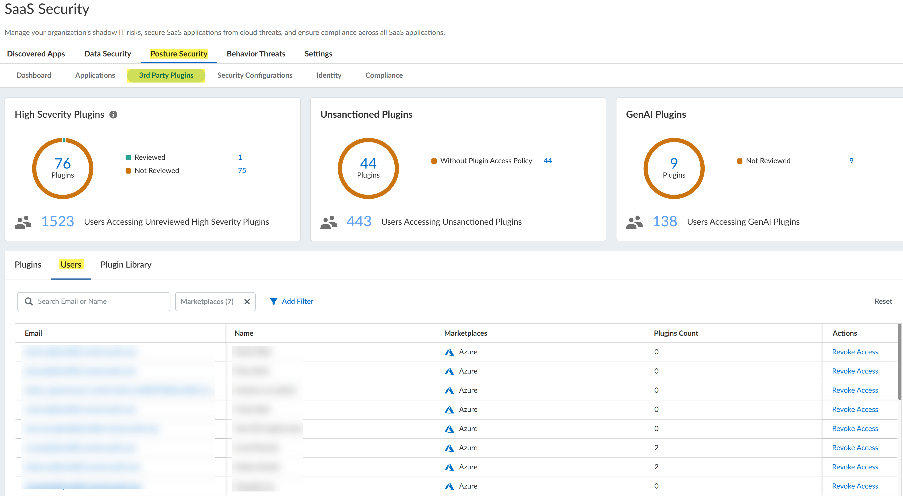The image size is (903, 496).
Task: Switch to the Behavior Threats tab
Action: 256,54
